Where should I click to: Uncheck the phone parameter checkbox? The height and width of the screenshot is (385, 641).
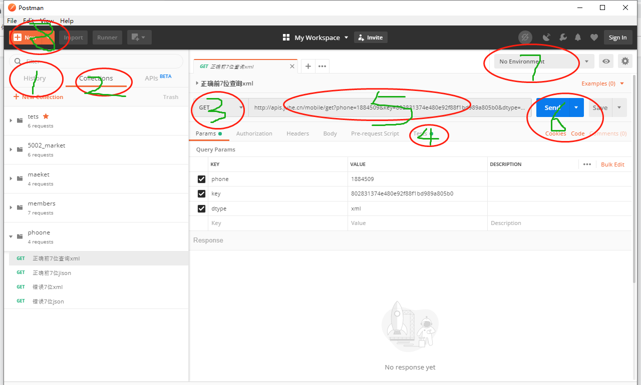click(x=202, y=179)
